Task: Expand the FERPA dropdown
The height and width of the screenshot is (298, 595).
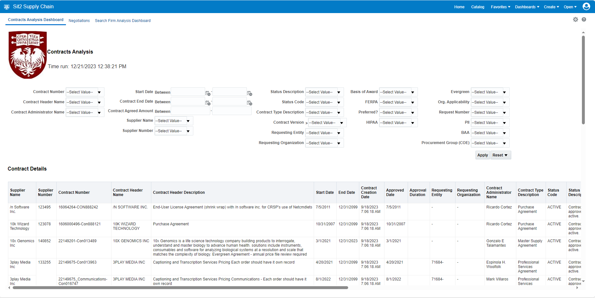Action: pyautogui.click(x=413, y=102)
